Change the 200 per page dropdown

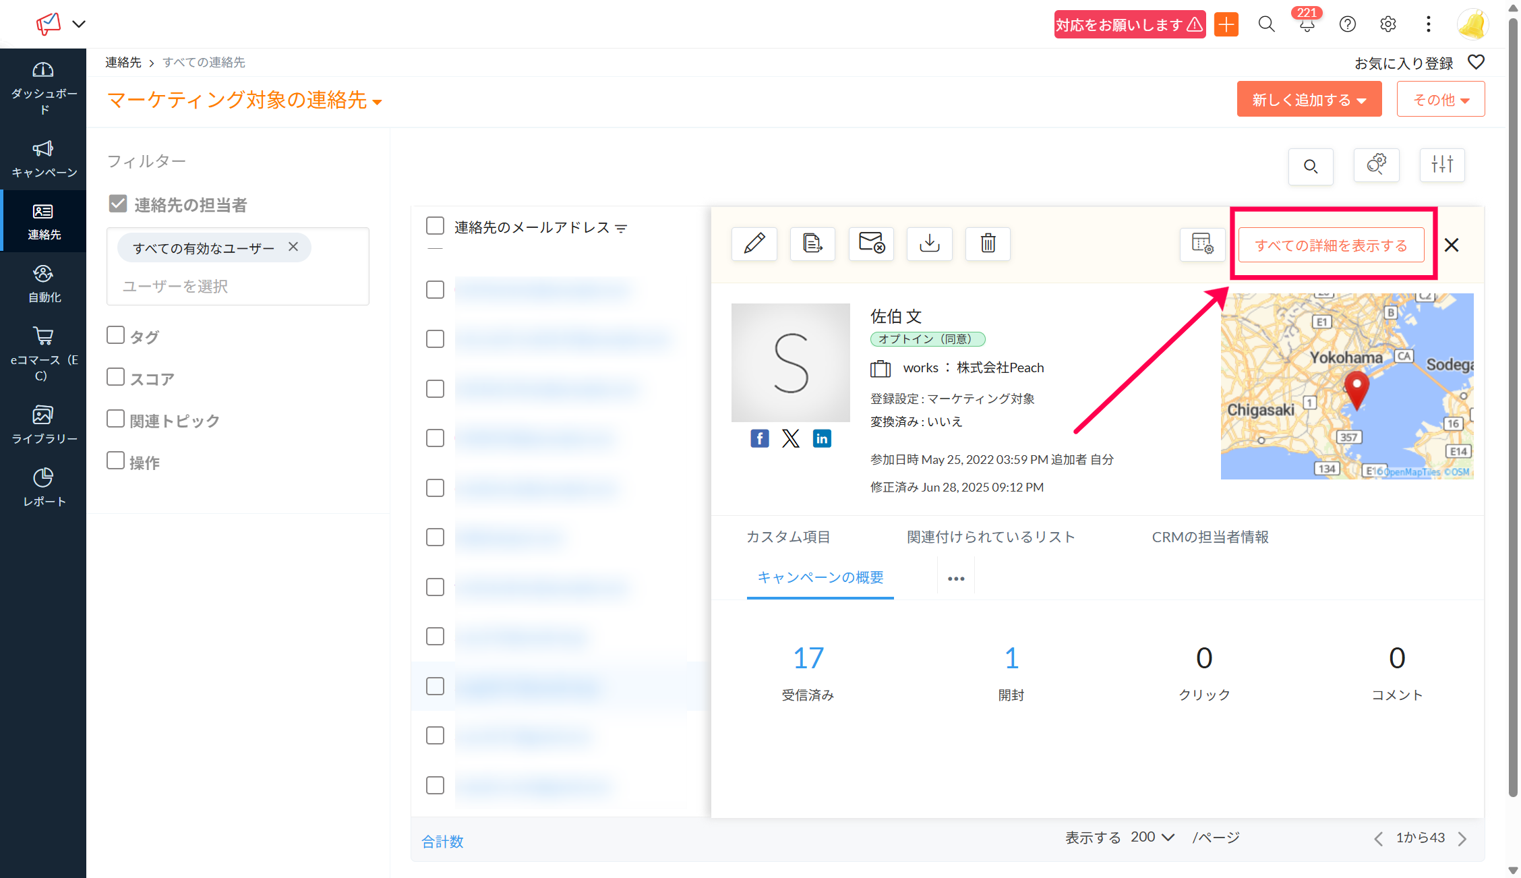pos(1152,838)
